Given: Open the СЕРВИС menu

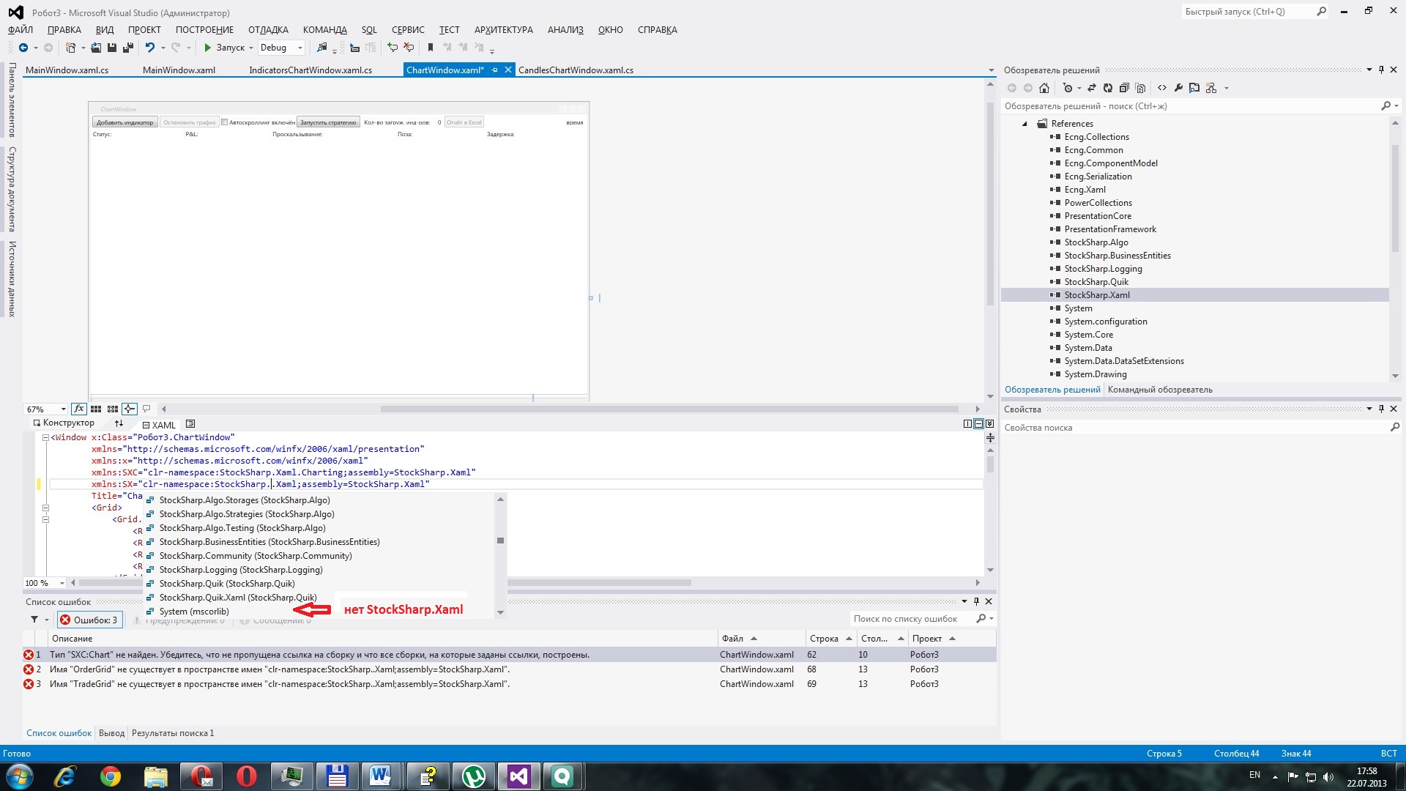Looking at the screenshot, I should [x=408, y=30].
